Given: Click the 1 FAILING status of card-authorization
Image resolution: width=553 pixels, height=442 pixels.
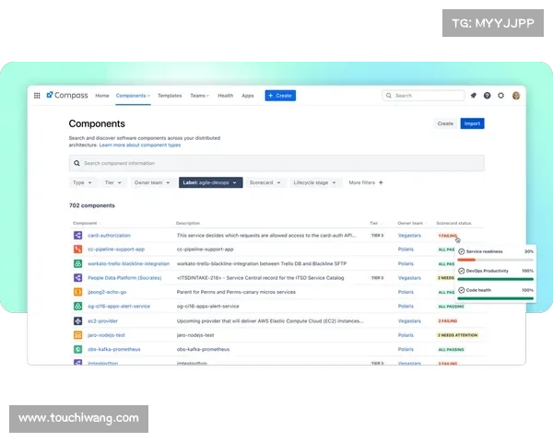Looking at the screenshot, I should pyautogui.click(x=448, y=236).
